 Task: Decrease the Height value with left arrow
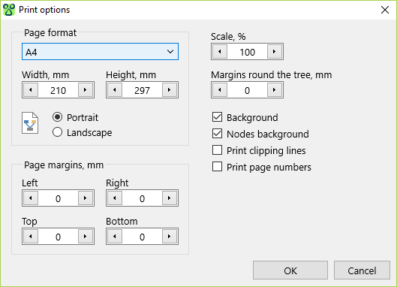coord(115,89)
